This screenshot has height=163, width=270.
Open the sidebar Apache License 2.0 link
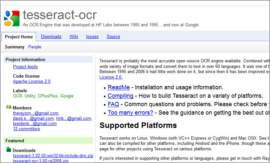tap(32, 81)
